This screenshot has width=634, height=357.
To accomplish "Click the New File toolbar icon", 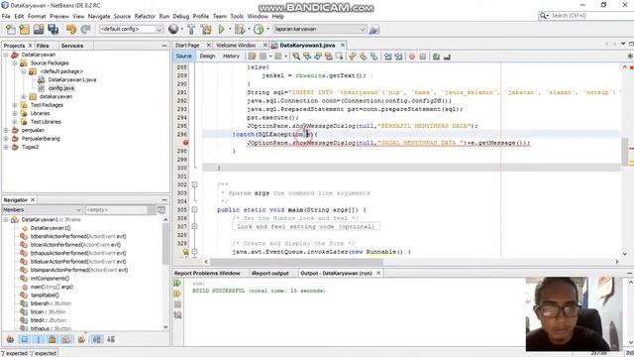I will [11, 29].
